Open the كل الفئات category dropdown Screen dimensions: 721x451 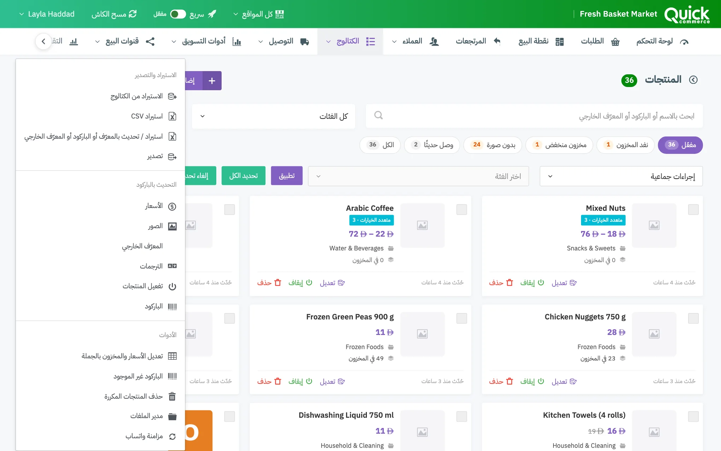point(274,116)
